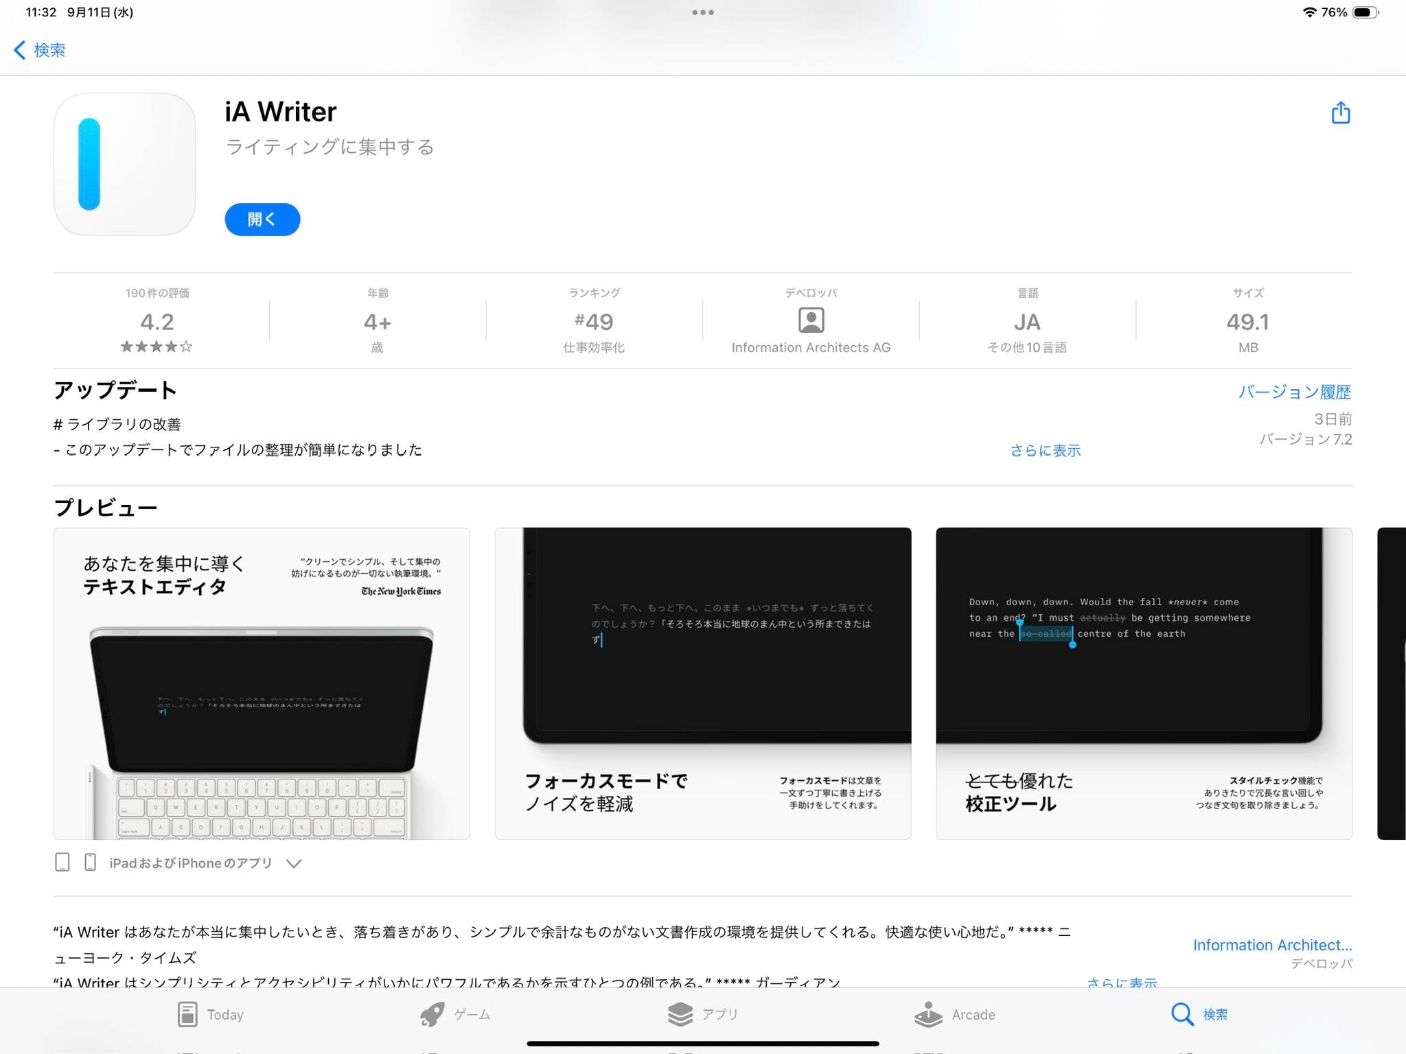Tap the iPhone device icon
Screen dimensions: 1406x1054
(x=90, y=862)
